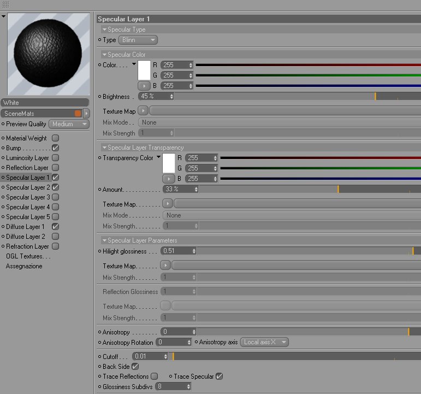421x394 pixels.
Task: Click the material name field White
Action: [x=45, y=102]
